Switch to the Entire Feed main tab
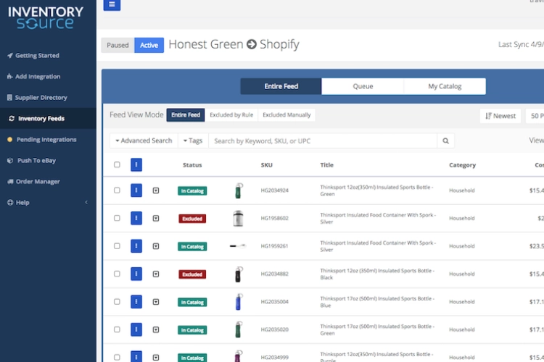The width and height of the screenshot is (544, 362). click(281, 86)
